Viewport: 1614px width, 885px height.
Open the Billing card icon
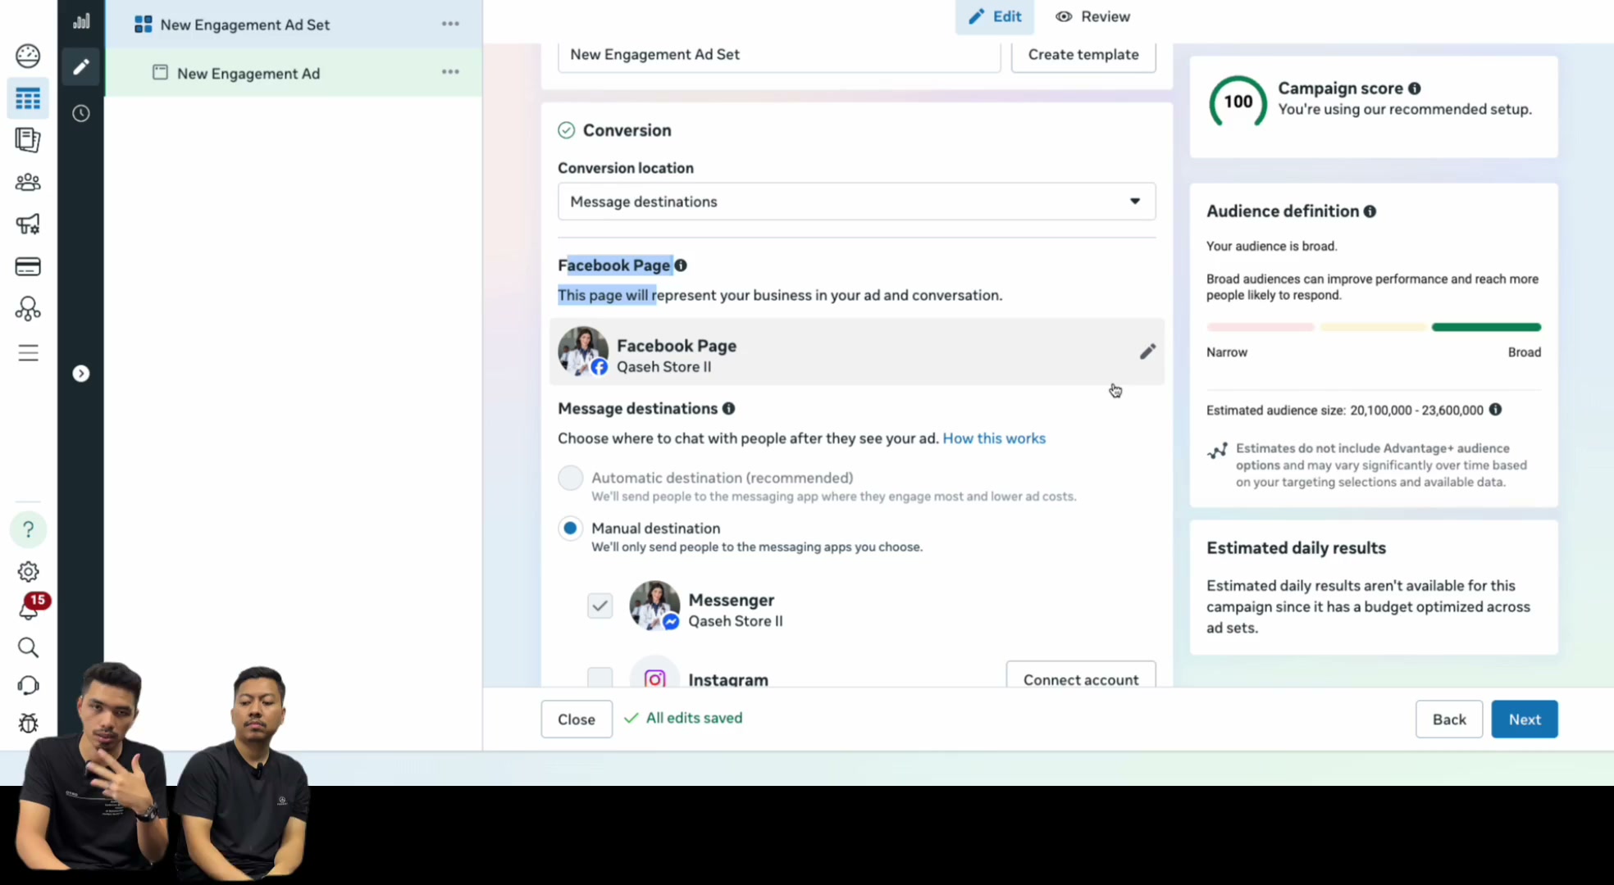click(x=28, y=266)
